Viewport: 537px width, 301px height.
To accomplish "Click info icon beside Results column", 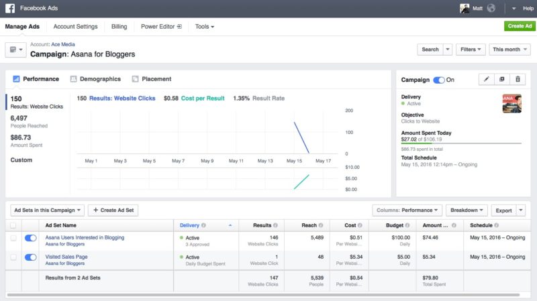I will [x=275, y=225].
